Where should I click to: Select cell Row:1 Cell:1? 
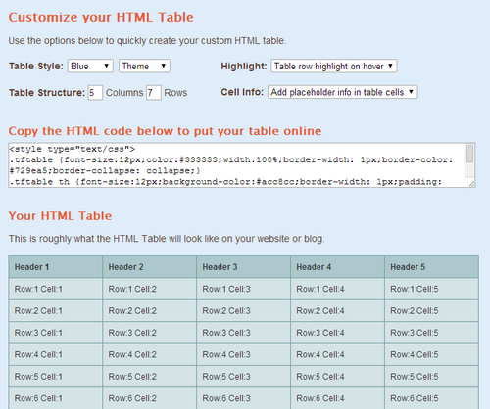(x=56, y=289)
